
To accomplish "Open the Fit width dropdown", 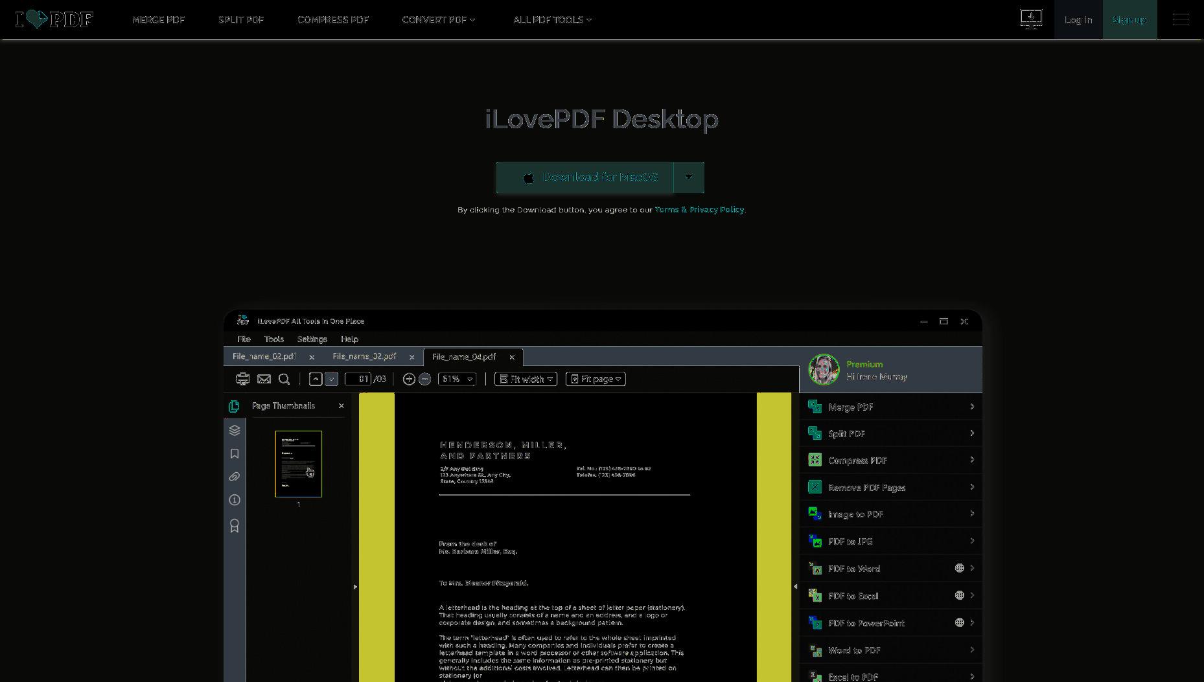I will (526, 379).
